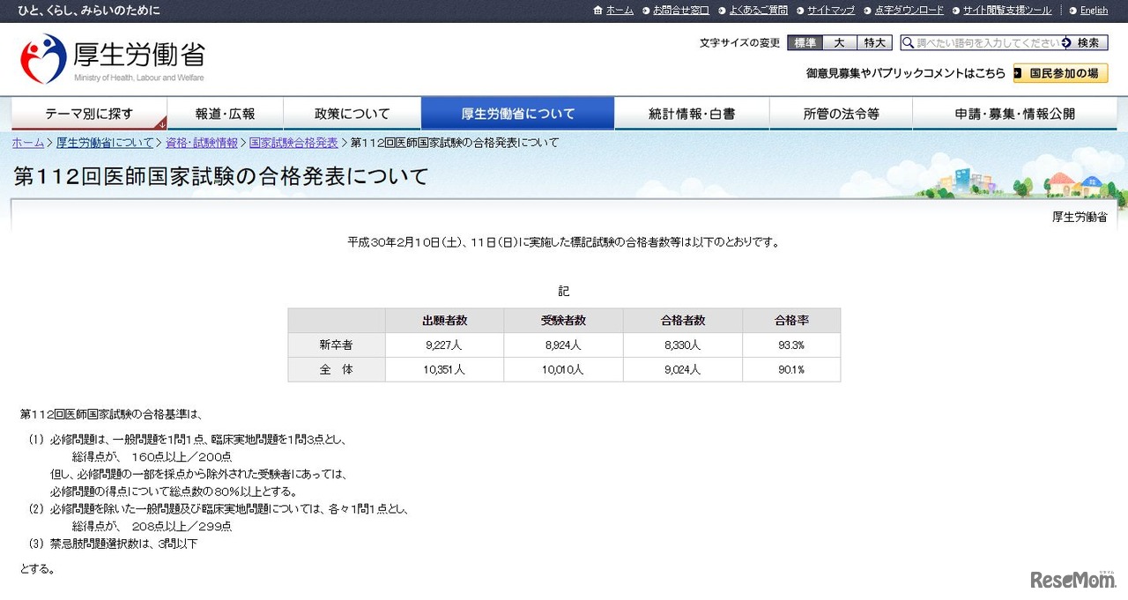Select the 特大 font size option
1128x600 pixels.
point(873,42)
